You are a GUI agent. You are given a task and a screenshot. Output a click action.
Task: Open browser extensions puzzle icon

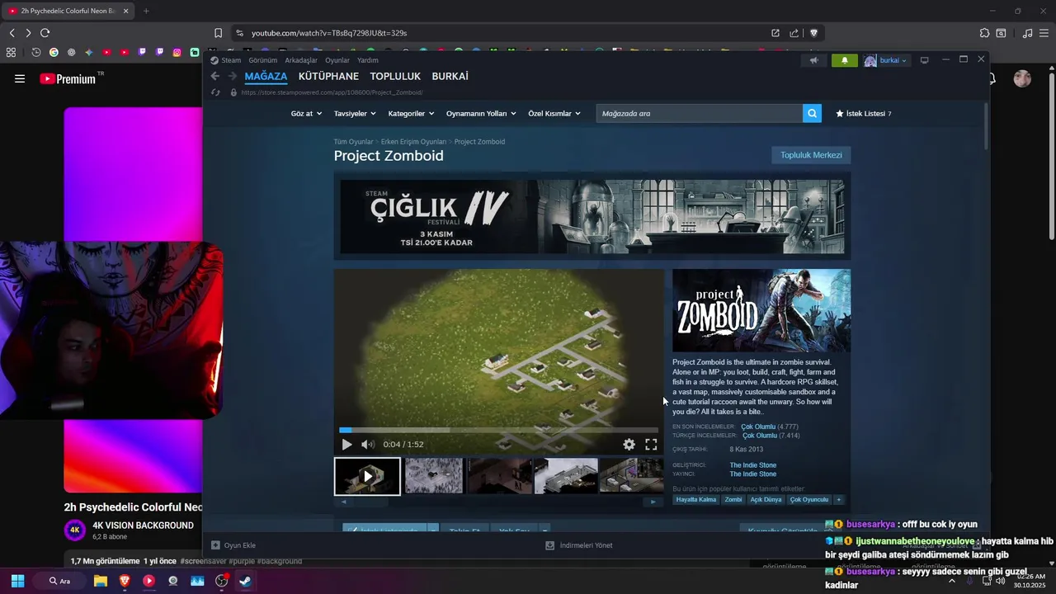click(x=984, y=33)
